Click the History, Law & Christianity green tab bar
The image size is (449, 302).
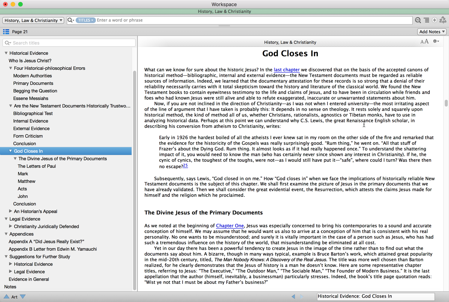coord(225,11)
